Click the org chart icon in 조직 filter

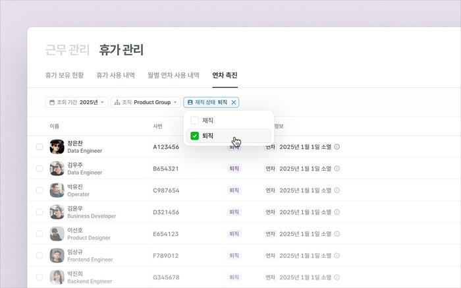coord(117,102)
